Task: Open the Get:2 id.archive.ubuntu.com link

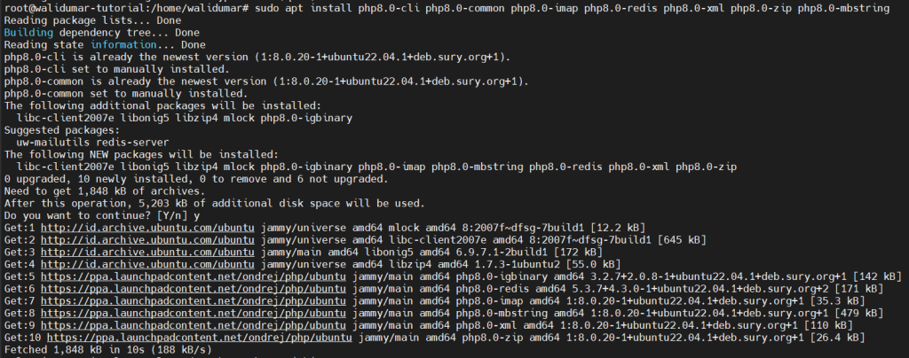Action: [147, 239]
